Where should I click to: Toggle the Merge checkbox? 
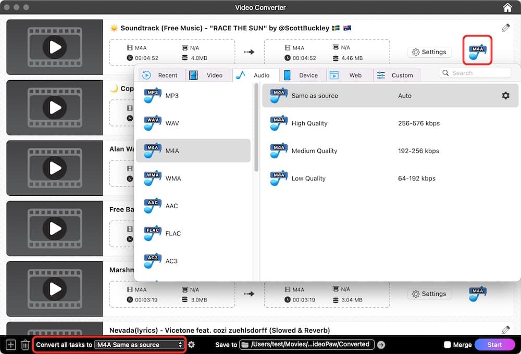tap(447, 345)
